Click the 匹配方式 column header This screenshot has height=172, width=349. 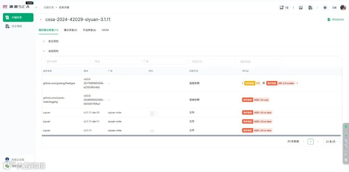[x=194, y=71]
